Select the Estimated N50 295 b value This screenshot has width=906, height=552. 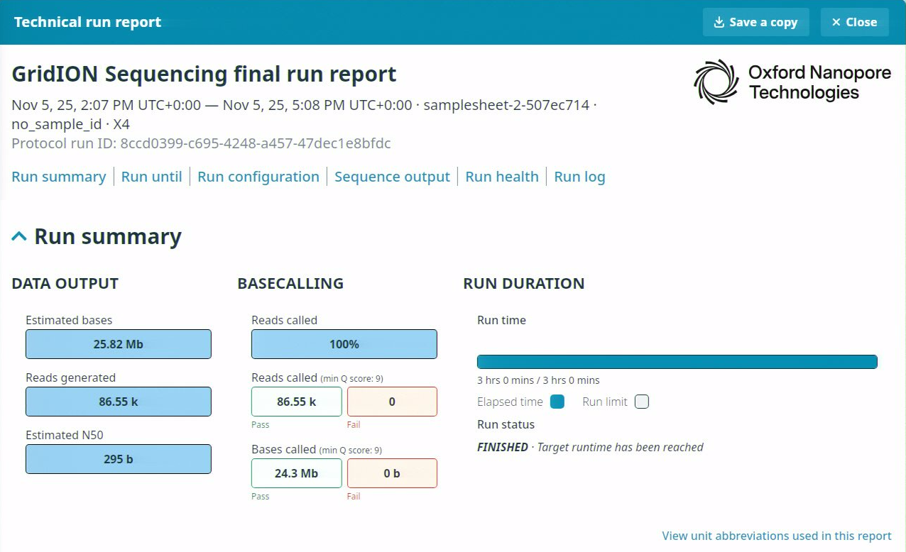click(x=119, y=459)
